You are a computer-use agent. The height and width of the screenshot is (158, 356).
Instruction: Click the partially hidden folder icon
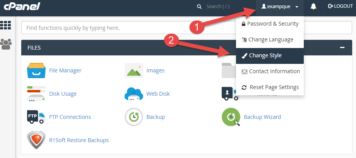(x=229, y=70)
